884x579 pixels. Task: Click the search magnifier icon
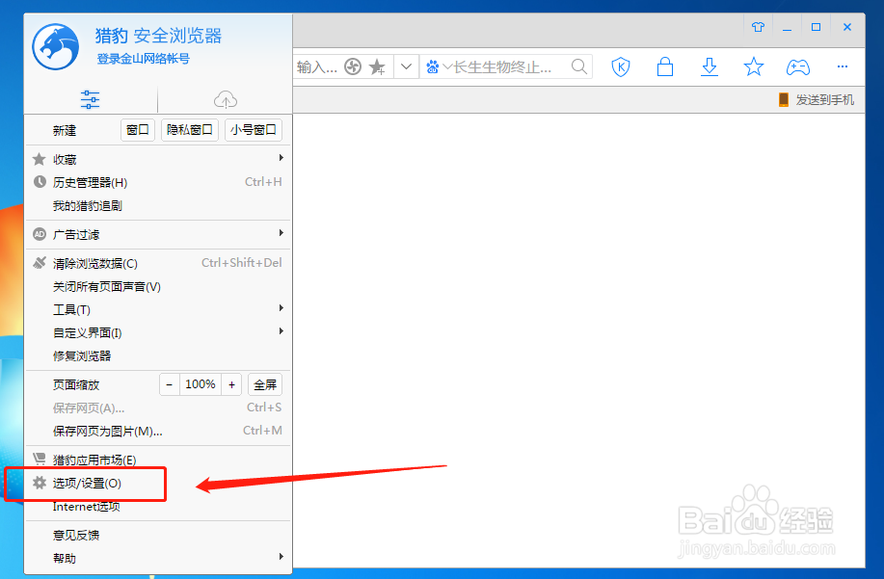[x=579, y=67]
